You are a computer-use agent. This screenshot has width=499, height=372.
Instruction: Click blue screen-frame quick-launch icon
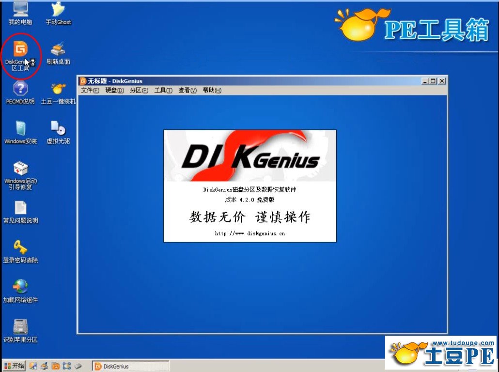(x=66, y=366)
